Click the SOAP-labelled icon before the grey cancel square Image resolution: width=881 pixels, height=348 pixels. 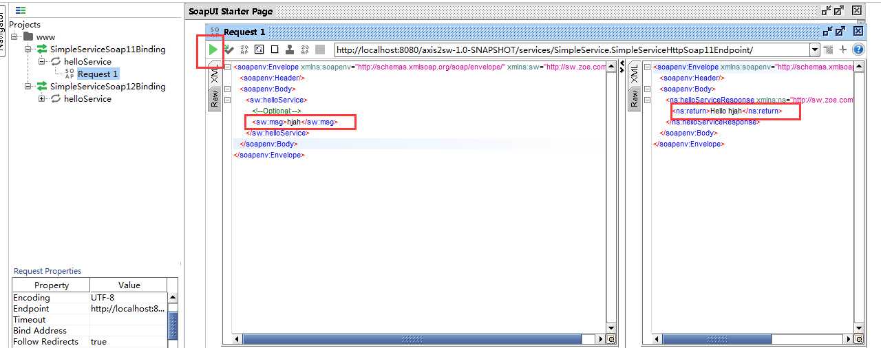pos(305,50)
